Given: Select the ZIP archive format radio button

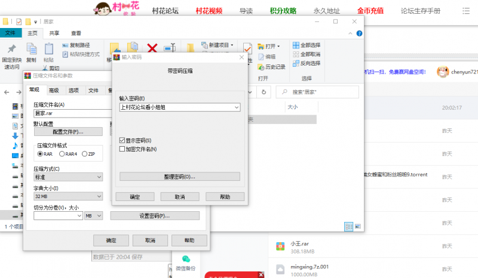Looking at the screenshot, I should (x=85, y=154).
